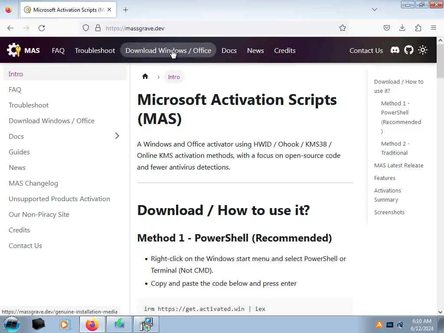Click the irm get.activated.win code line

pyautogui.click(x=205, y=309)
